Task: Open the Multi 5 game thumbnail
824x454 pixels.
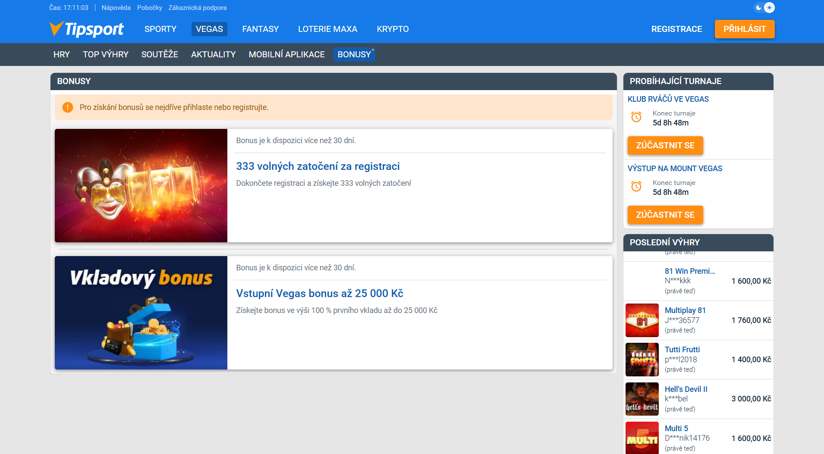Action: coord(642,438)
